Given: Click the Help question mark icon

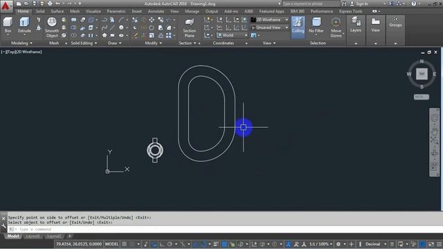Looking at the screenshot, I should [x=414, y=3].
